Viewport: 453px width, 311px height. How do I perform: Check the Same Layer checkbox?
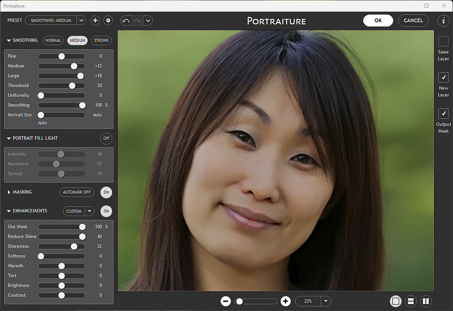coord(443,41)
